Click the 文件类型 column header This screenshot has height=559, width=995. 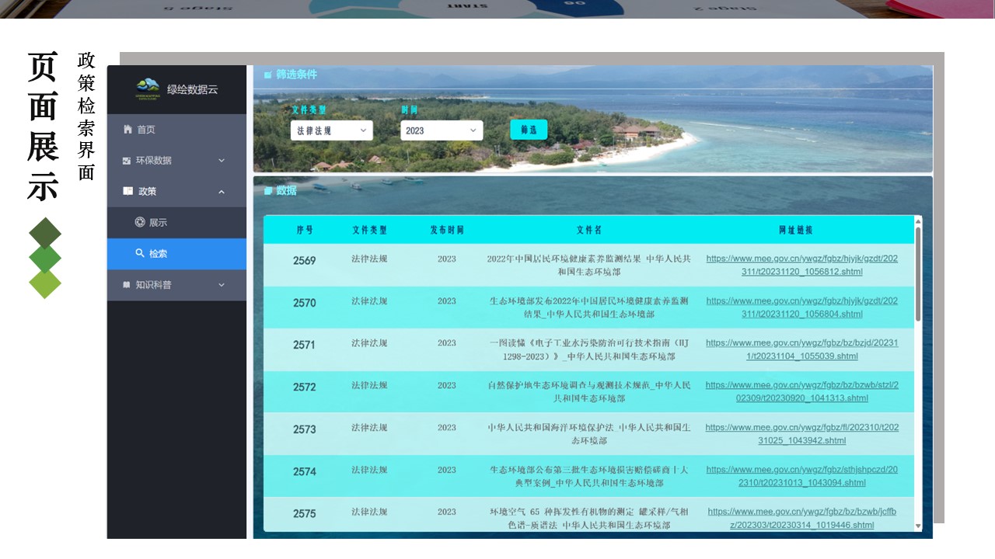pyautogui.click(x=369, y=230)
